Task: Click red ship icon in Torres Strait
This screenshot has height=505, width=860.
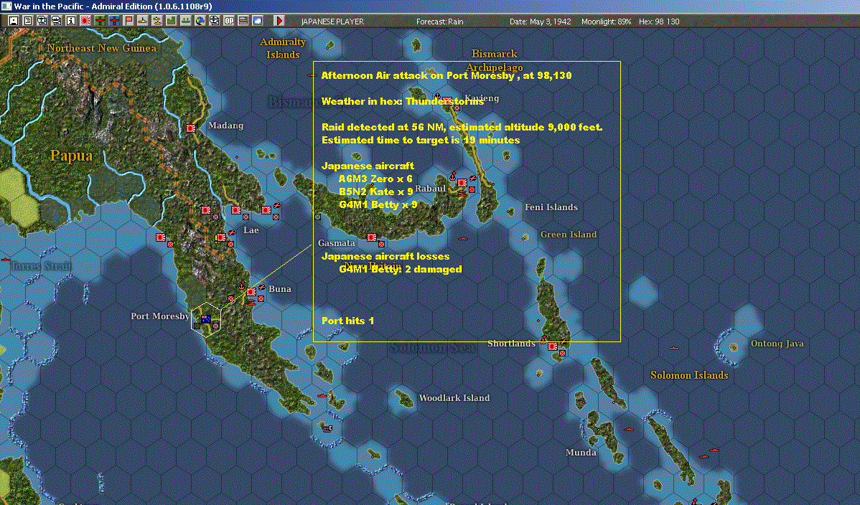Action: pyautogui.click(x=6, y=259)
